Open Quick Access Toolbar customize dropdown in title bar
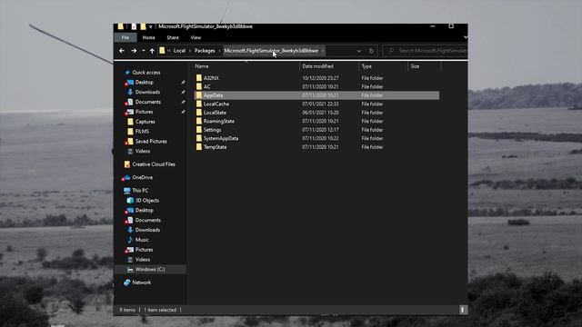Viewport: 582px width, 327px height. (x=151, y=26)
